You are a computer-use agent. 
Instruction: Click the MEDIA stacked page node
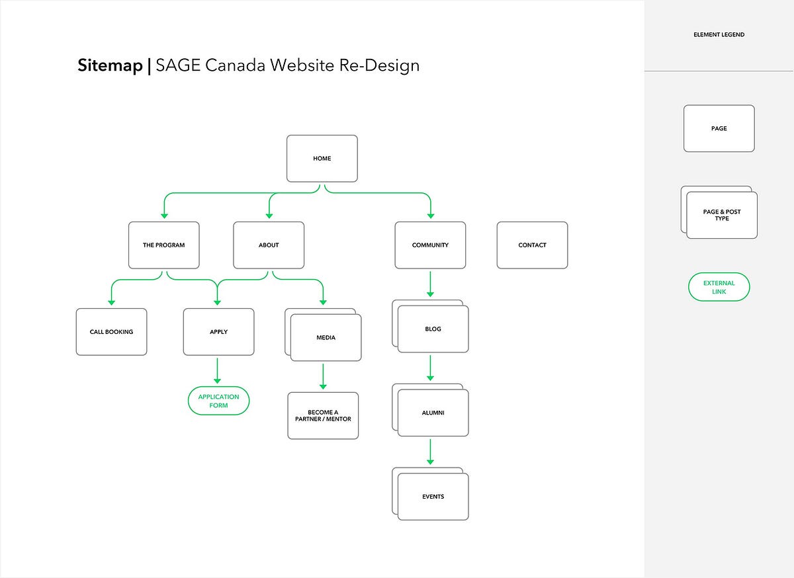point(324,335)
